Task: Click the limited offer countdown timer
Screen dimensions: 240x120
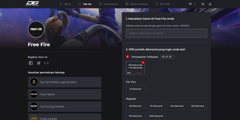Action: tap(167, 57)
